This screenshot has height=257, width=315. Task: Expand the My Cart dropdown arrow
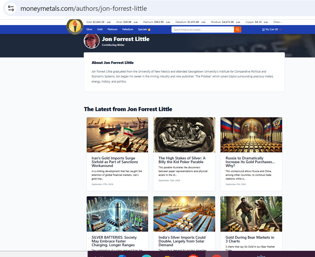pyautogui.click(x=281, y=29)
